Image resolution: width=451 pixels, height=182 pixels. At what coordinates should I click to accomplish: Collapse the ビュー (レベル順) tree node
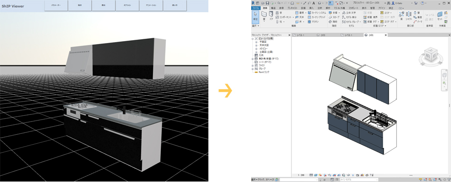click(x=253, y=38)
